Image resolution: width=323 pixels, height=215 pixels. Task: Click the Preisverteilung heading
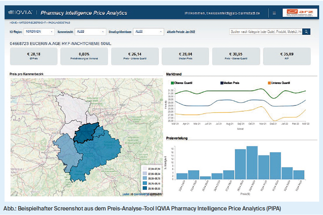pyautogui.click(x=177, y=138)
